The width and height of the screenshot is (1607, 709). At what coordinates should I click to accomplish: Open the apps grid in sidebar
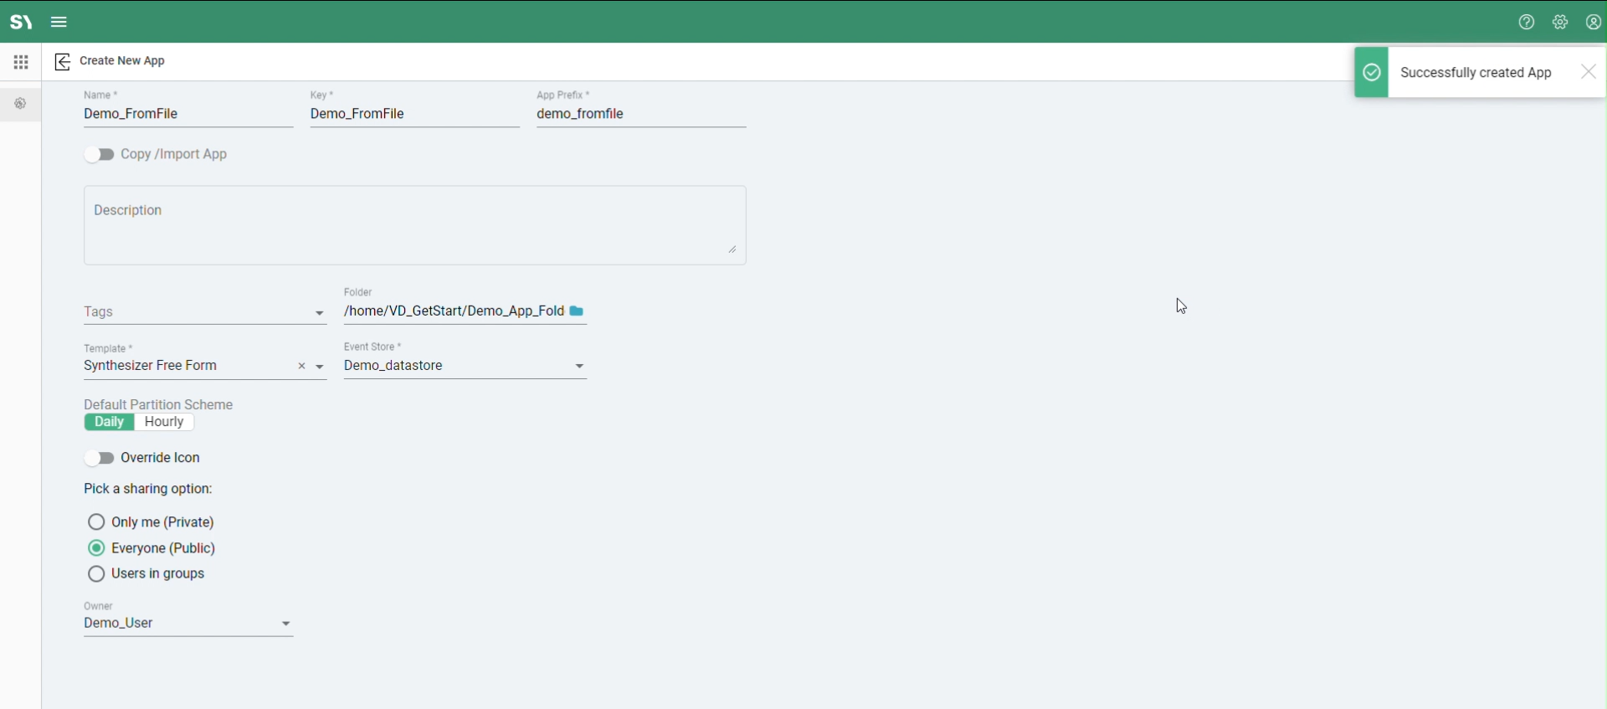[x=21, y=62]
